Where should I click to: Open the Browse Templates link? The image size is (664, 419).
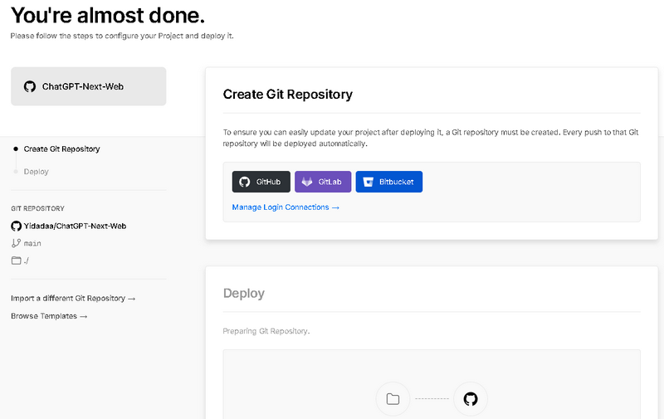[x=49, y=316]
